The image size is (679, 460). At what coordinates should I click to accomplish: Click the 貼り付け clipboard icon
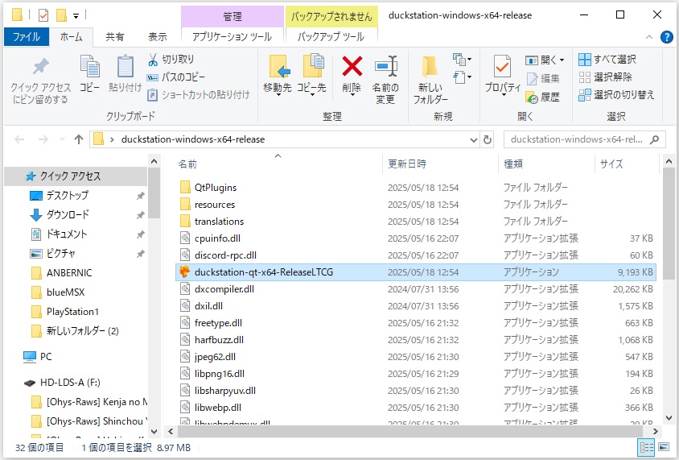click(x=126, y=67)
